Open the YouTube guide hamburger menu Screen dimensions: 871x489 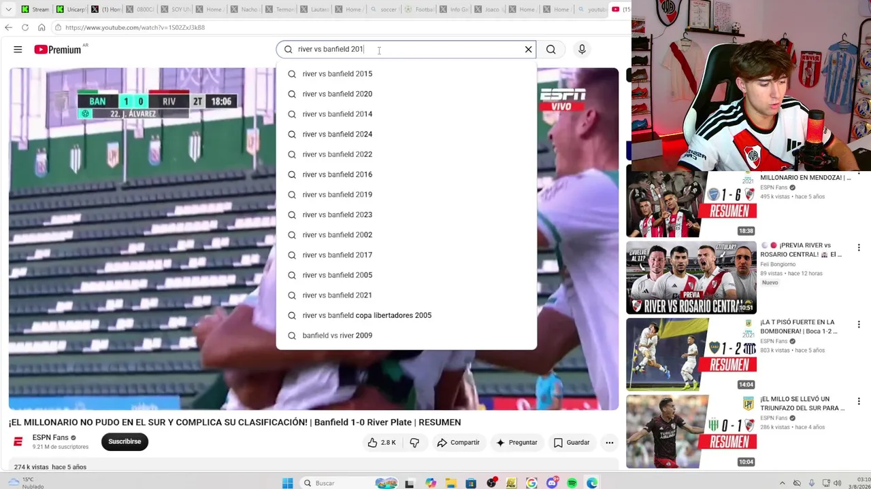click(x=18, y=49)
